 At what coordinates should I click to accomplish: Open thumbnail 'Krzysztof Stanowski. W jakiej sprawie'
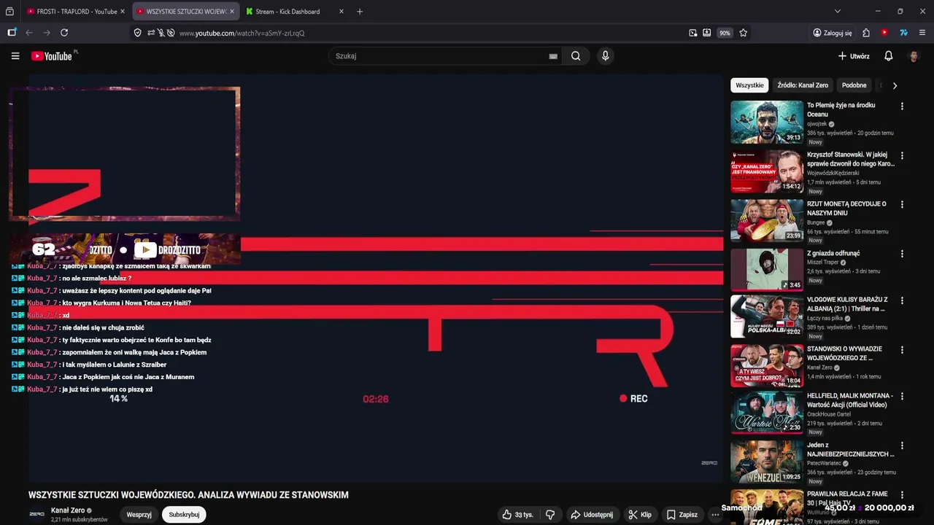[x=767, y=171]
